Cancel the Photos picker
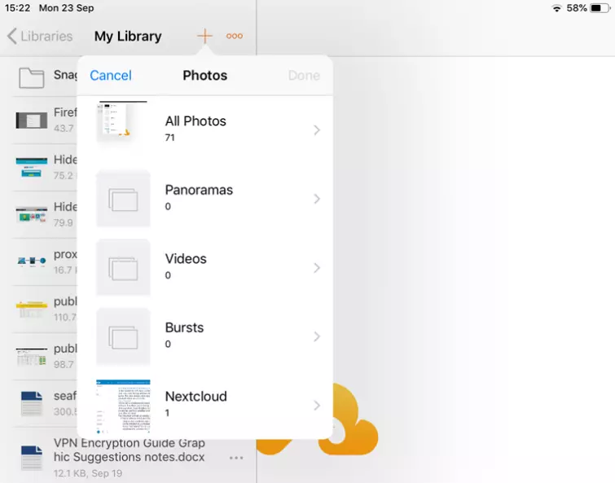This screenshot has height=483, width=615. pos(110,75)
